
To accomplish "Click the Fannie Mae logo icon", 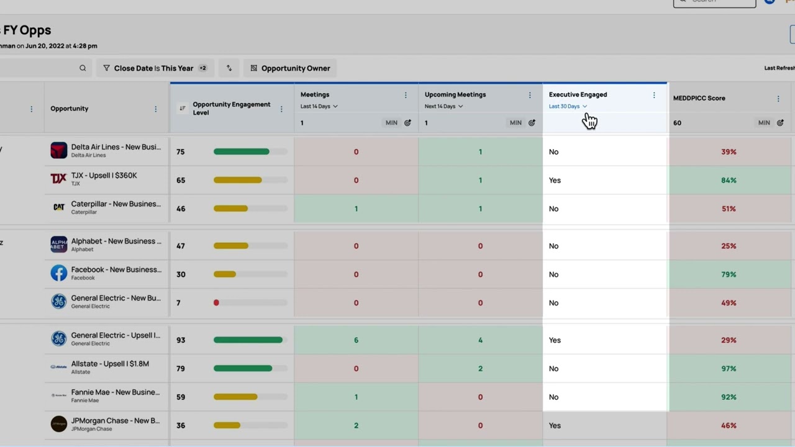I will point(59,395).
